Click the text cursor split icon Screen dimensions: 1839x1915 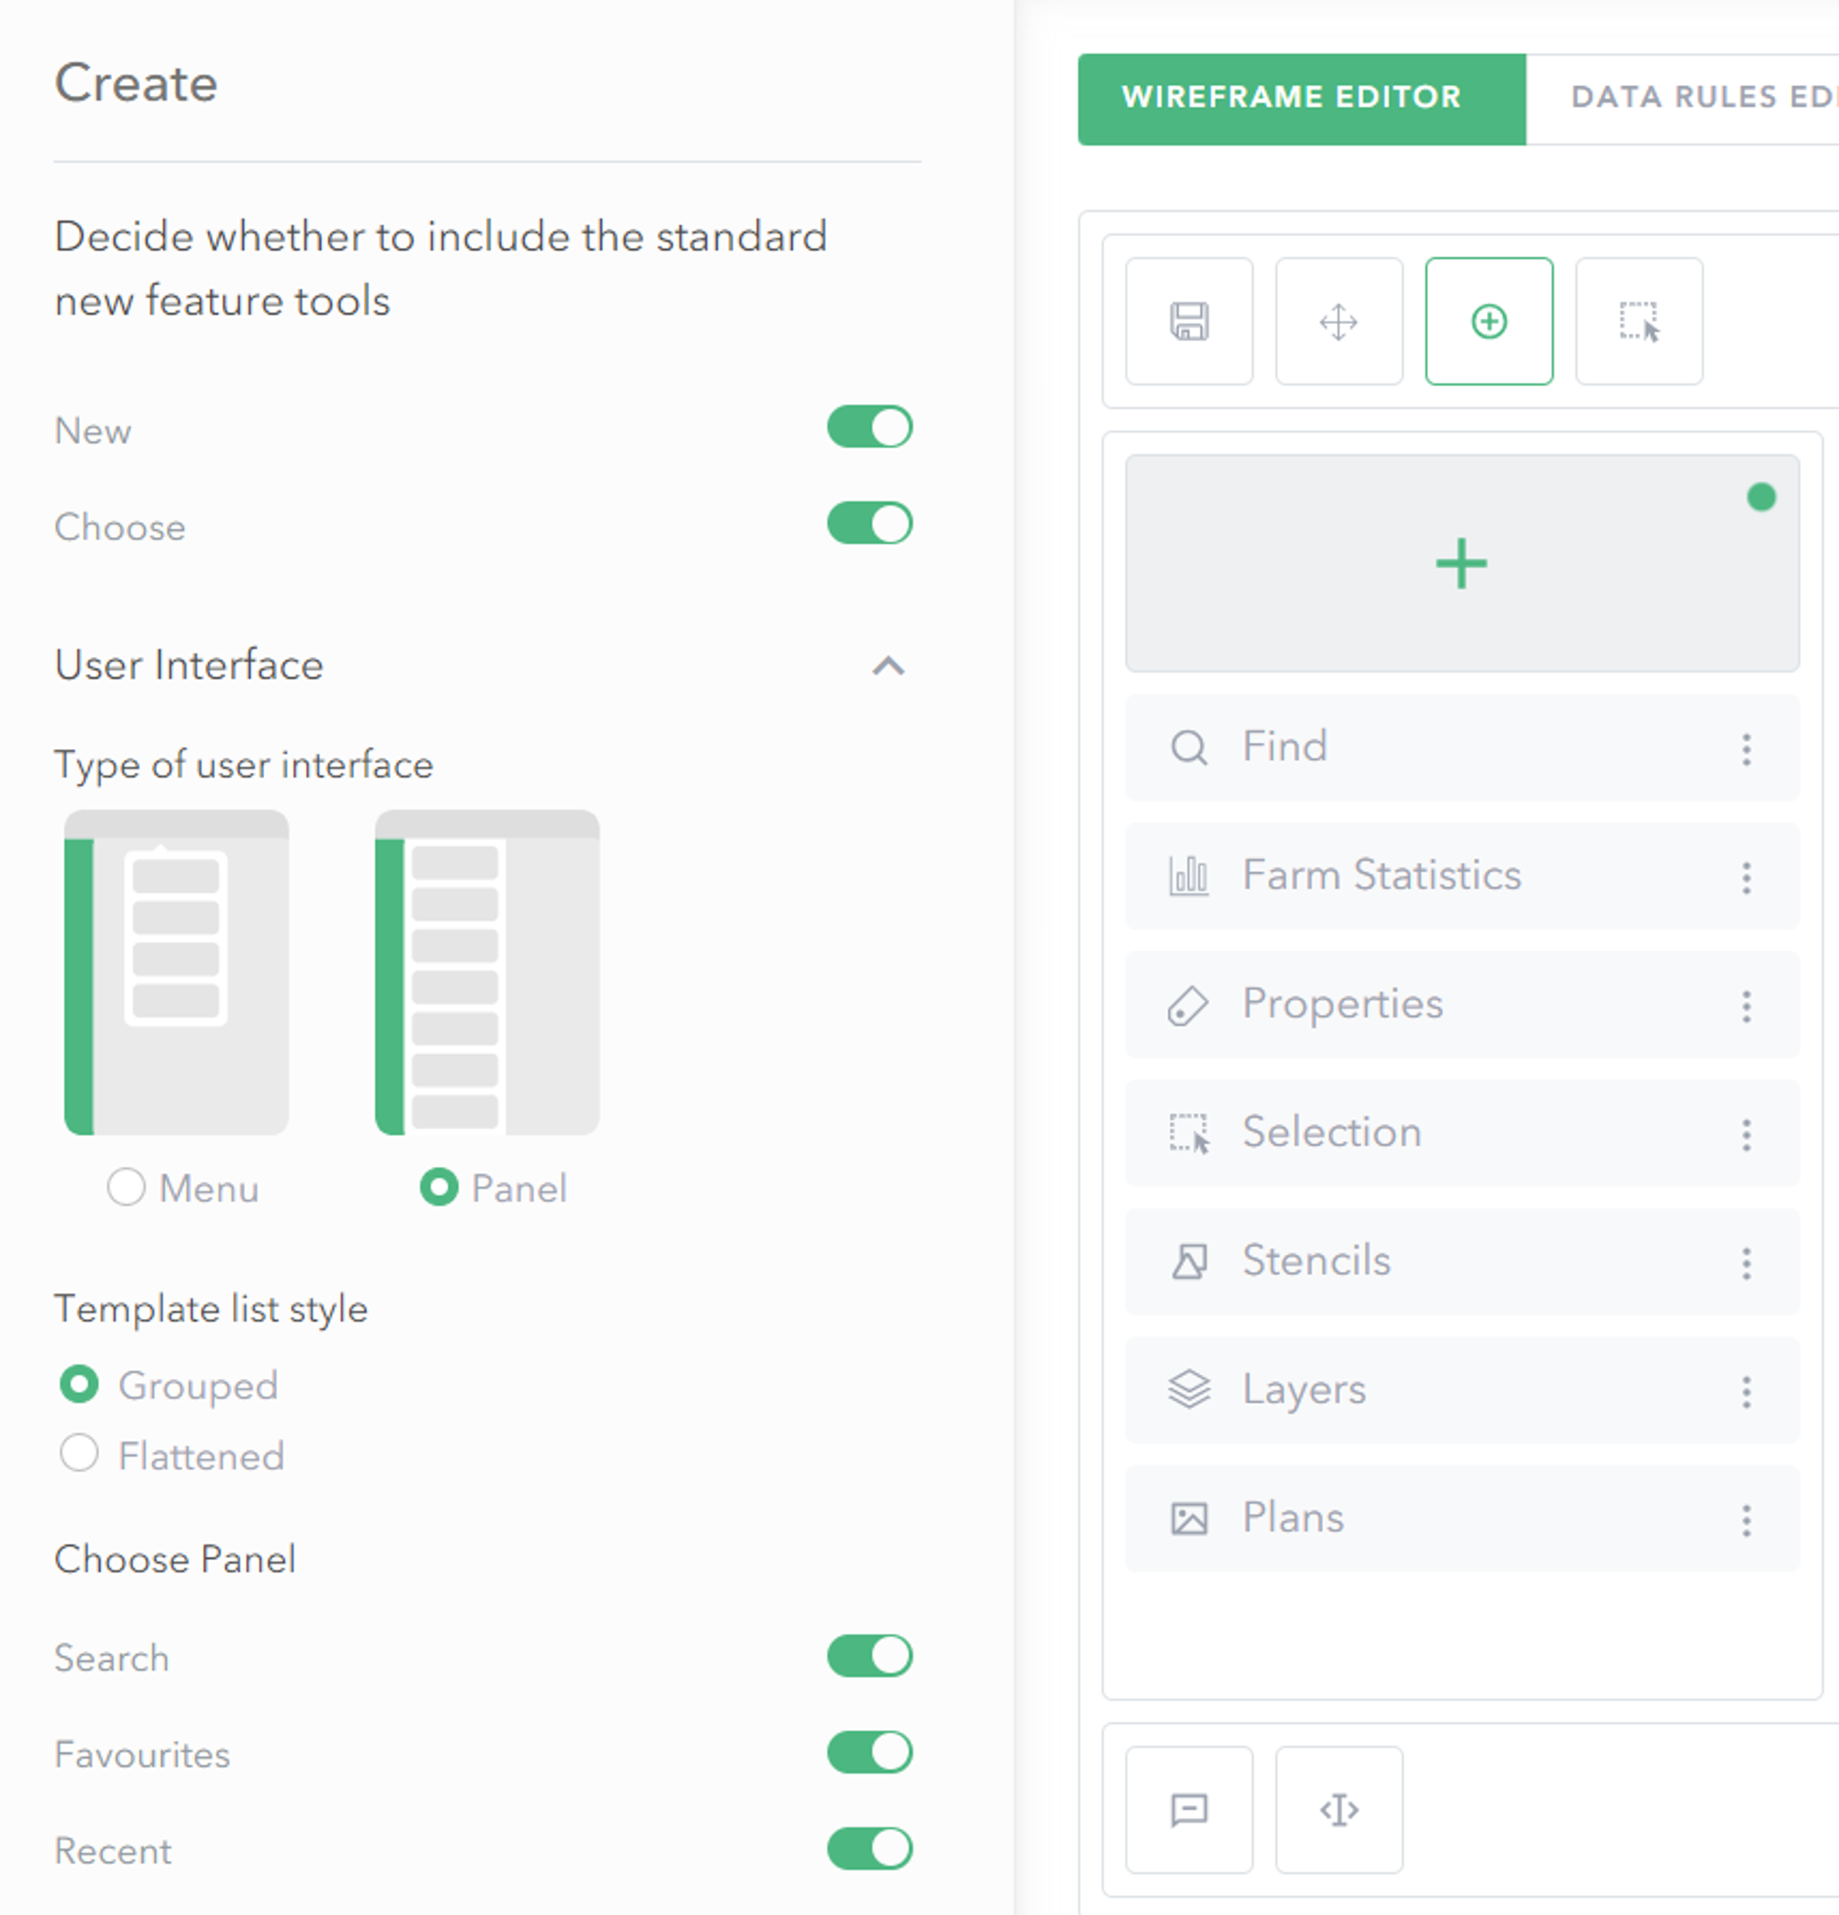coord(1339,1810)
